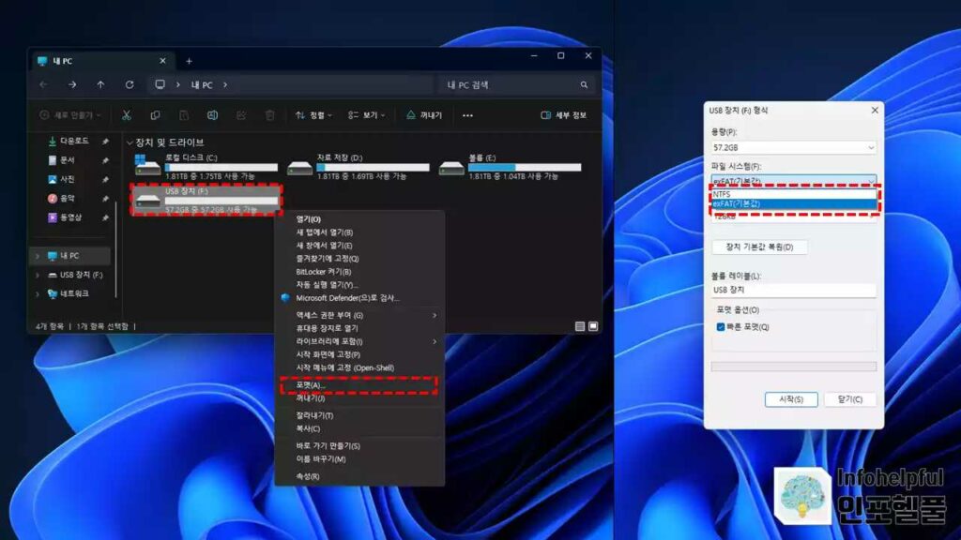Click the 닫기(C) button in format dialog
Screen dimensions: 961x540
click(849, 399)
